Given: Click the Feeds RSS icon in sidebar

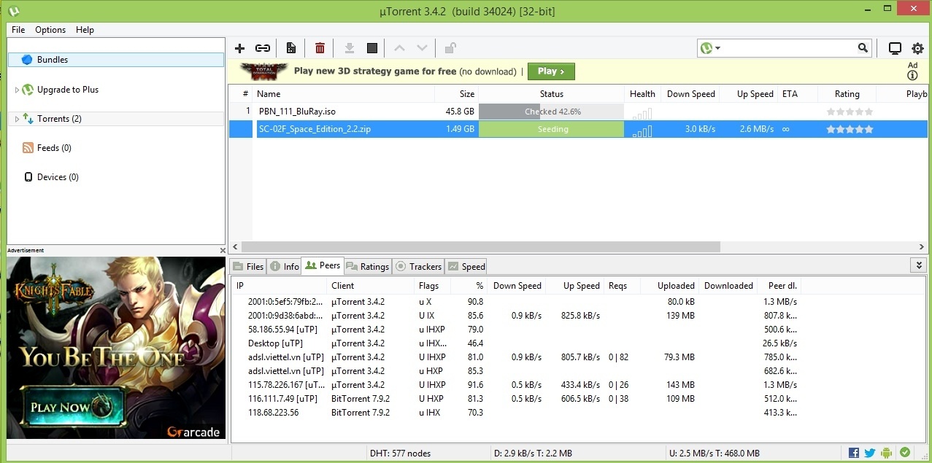Looking at the screenshot, I should pos(28,148).
